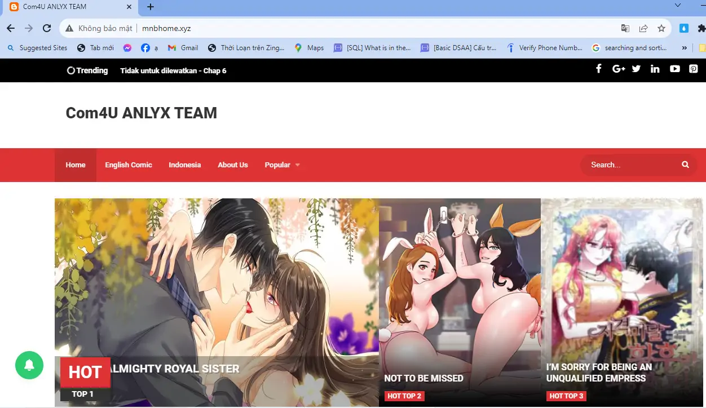
Task: Open the Facebook bookmark labeled a
Action: pyautogui.click(x=149, y=48)
